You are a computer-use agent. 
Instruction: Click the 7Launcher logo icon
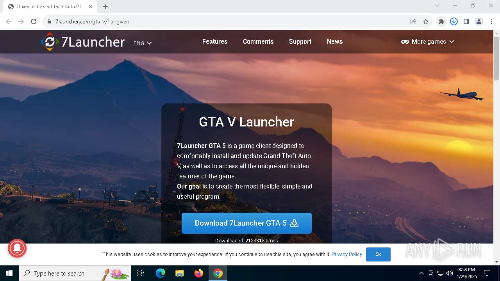point(50,42)
